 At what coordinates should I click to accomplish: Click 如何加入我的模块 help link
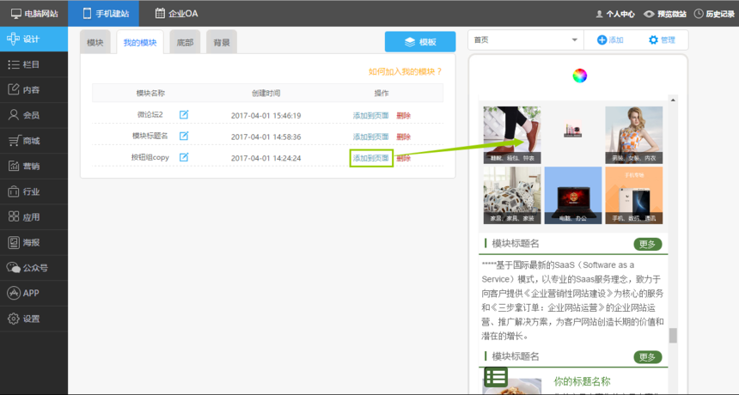click(x=405, y=71)
